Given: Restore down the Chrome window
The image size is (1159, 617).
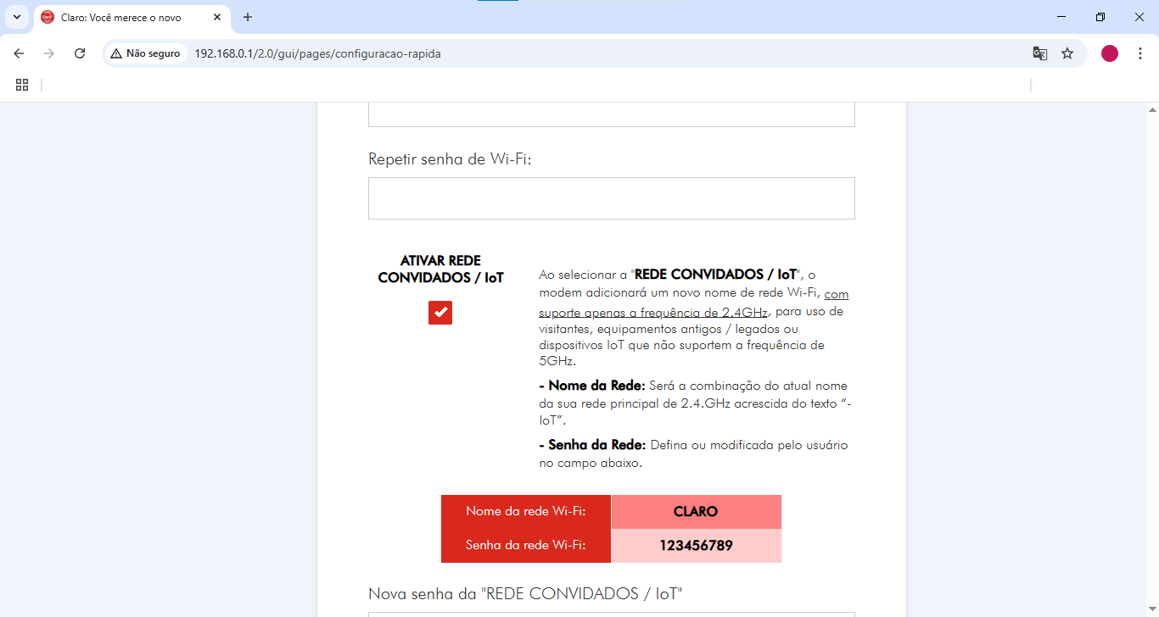Looking at the screenshot, I should [1100, 17].
